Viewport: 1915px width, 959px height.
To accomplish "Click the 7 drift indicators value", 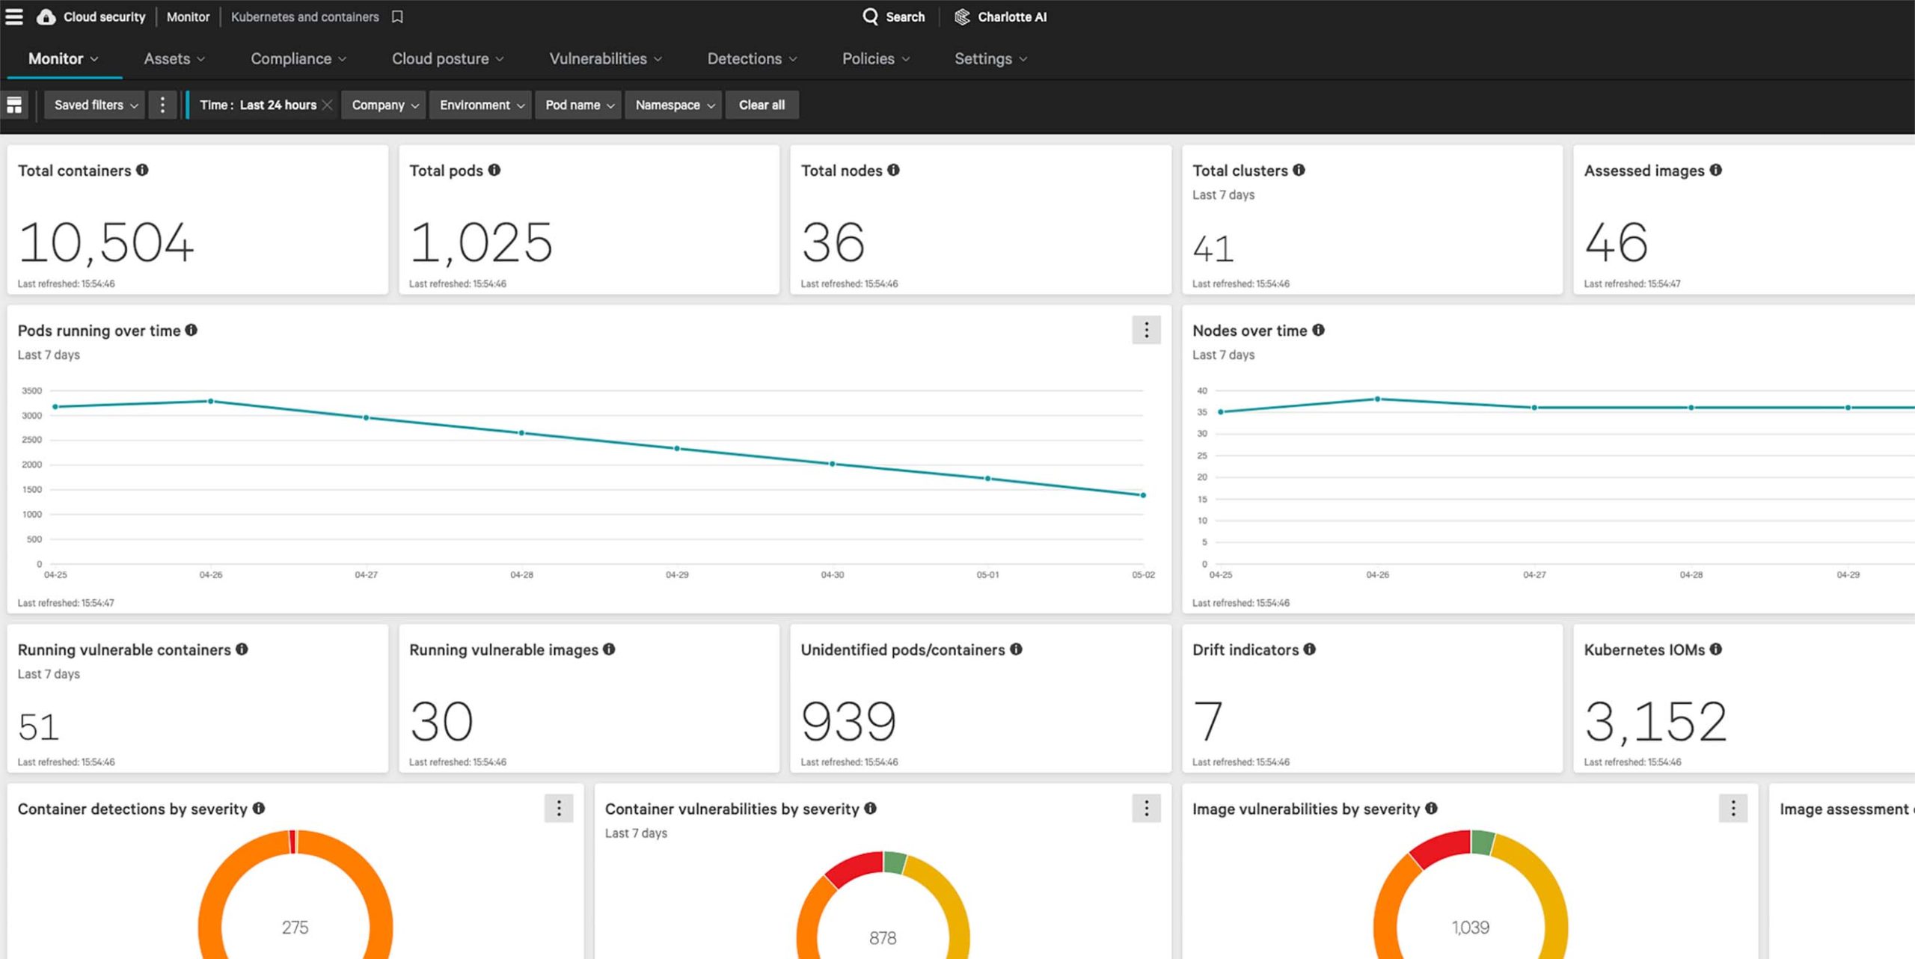I will (1207, 721).
